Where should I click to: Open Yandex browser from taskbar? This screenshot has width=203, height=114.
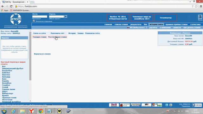click(x=32, y=111)
